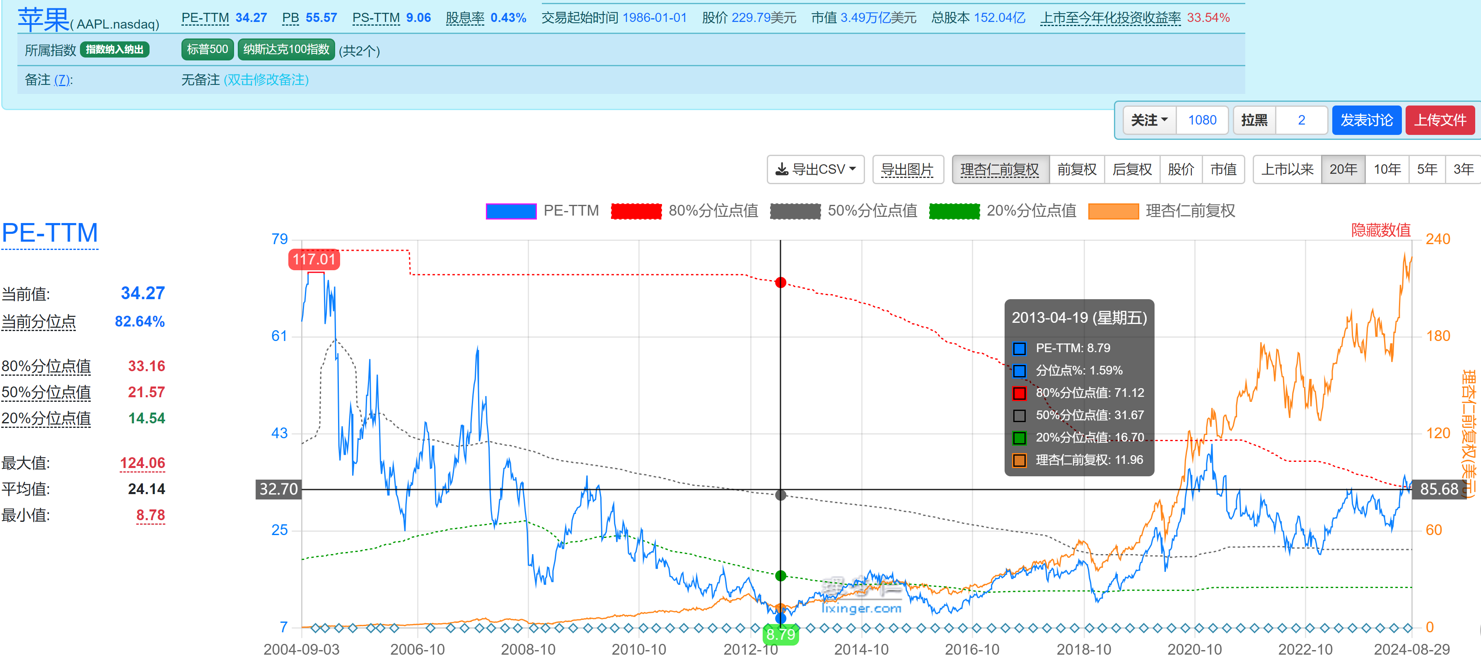Click the 指数纳入纳出 badge

(x=114, y=49)
